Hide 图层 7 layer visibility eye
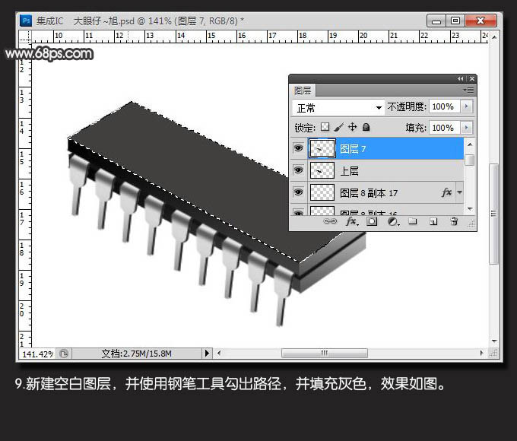Image resolution: width=517 pixels, height=441 pixels. point(298,148)
